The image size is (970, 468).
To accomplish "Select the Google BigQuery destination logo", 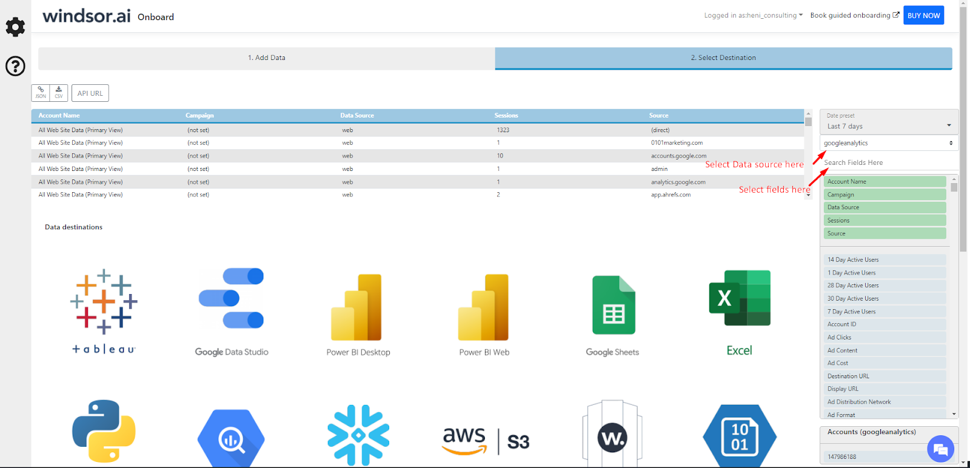I will 231,438.
